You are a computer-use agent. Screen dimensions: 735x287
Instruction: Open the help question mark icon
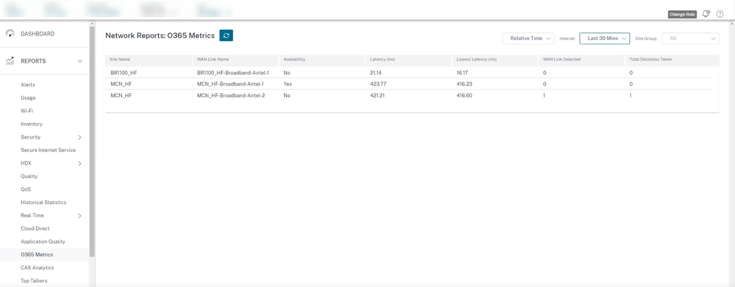click(x=720, y=14)
